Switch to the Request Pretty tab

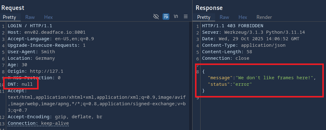(x=9, y=17)
